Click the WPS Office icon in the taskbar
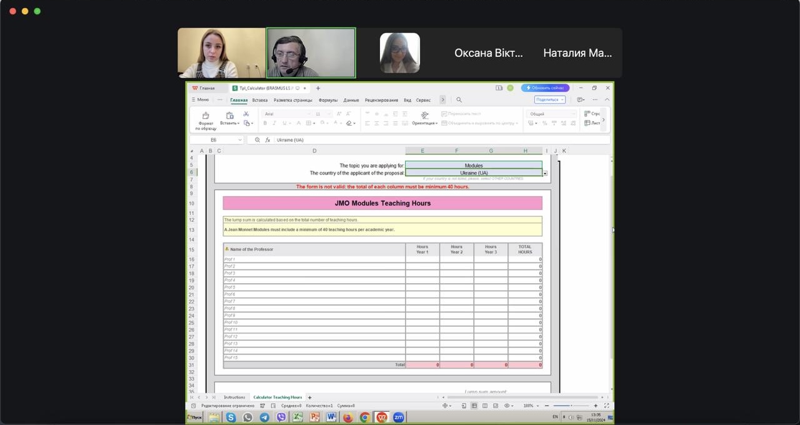 [381, 417]
